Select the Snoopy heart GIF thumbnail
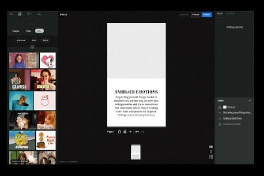This screenshot has height=176, width=264. point(48,60)
